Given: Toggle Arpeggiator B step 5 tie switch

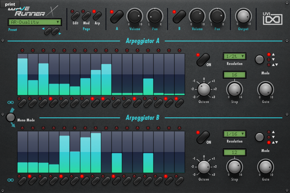Looking at the screenshot, I should 64,181.
